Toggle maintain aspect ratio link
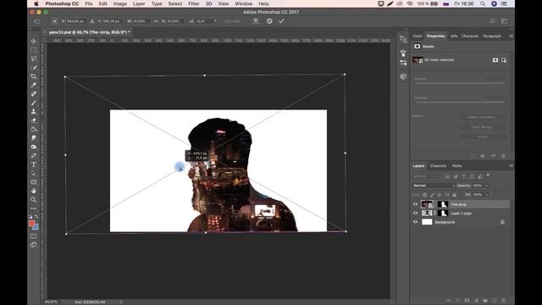The height and width of the screenshot is (305, 542). point(156,21)
